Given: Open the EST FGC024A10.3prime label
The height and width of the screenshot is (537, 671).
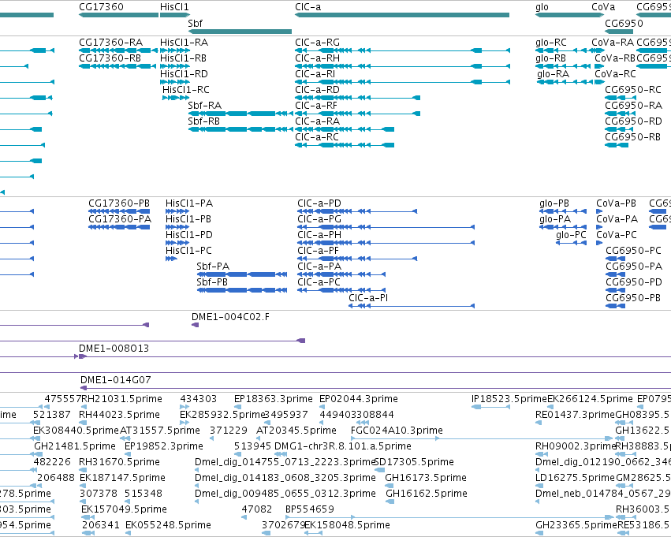Looking at the screenshot, I should point(397,431).
